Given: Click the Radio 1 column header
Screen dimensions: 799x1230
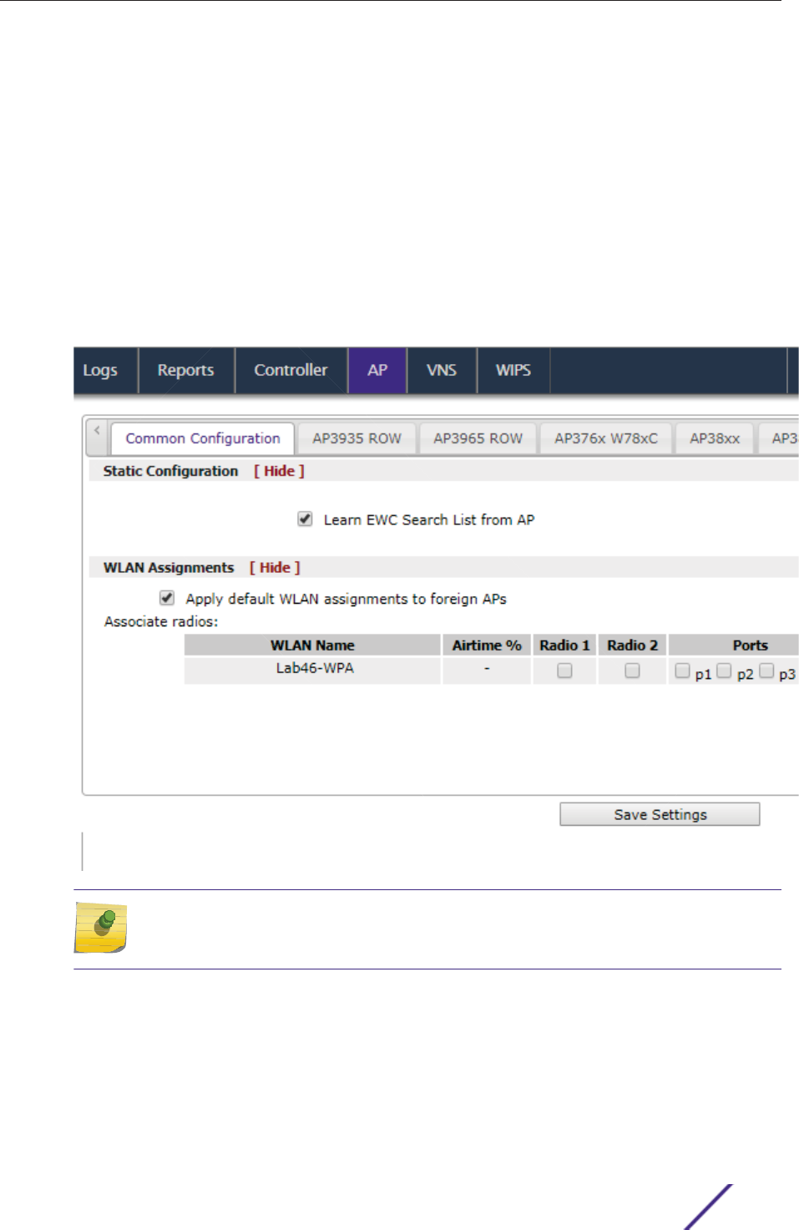Looking at the screenshot, I should pos(564,645).
